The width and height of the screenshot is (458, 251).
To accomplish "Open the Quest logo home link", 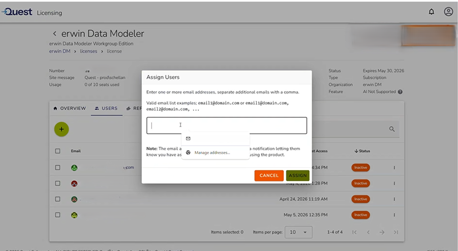I will (17, 12).
